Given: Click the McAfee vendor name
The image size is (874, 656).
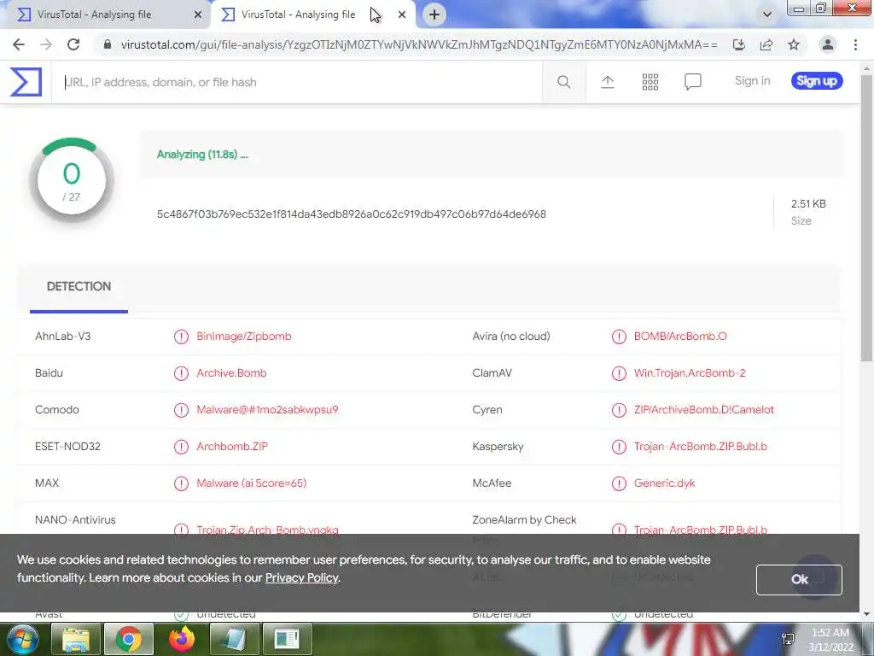Looking at the screenshot, I should (492, 483).
